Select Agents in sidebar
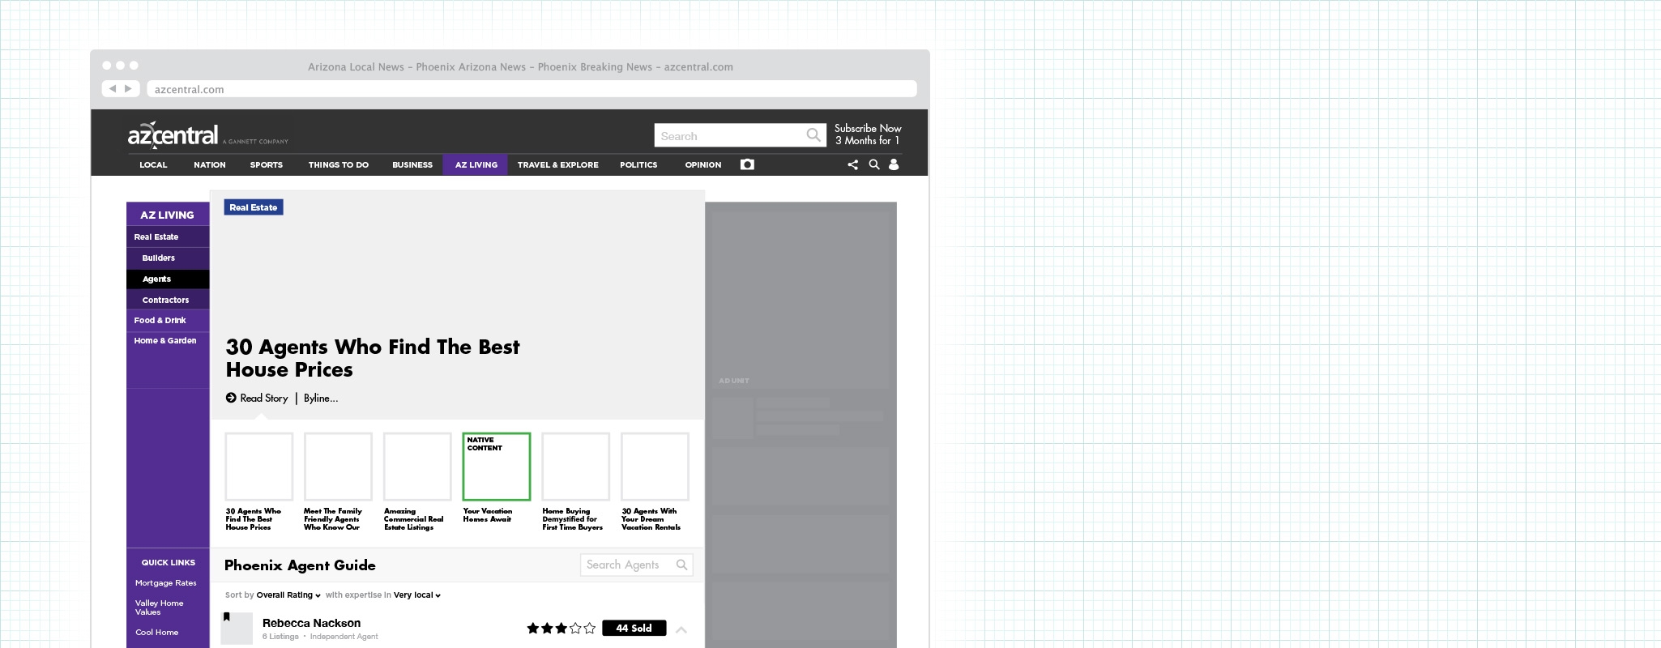The width and height of the screenshot is (1661, 648). point(168,279)
